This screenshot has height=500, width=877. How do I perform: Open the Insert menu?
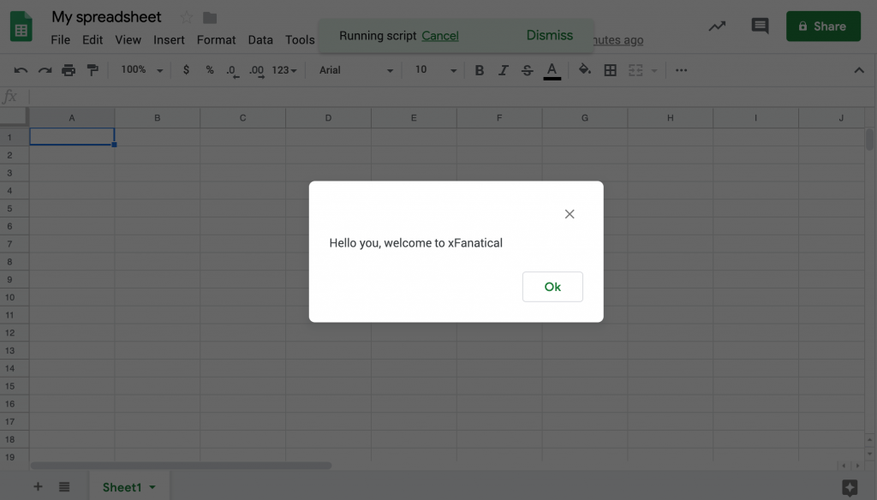(169, 39)
